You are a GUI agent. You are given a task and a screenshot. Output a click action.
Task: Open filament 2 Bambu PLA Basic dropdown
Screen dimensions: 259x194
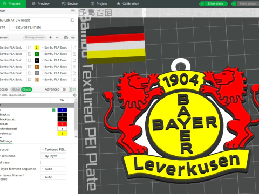(56, 47)
